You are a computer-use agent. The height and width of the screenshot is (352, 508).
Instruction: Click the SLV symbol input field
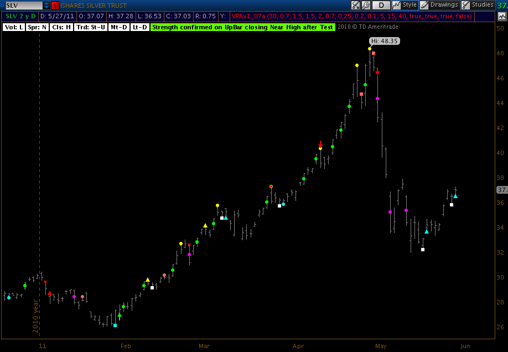point(24,6)
